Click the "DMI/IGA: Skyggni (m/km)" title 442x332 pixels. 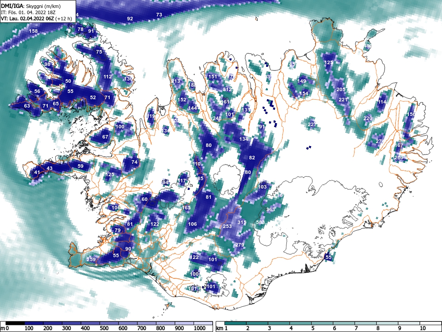point(31,6)
